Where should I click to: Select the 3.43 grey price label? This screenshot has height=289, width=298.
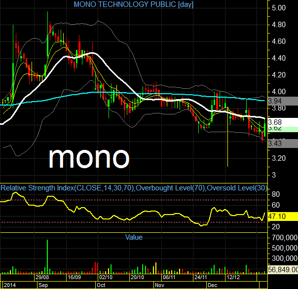tap(282, 144)
